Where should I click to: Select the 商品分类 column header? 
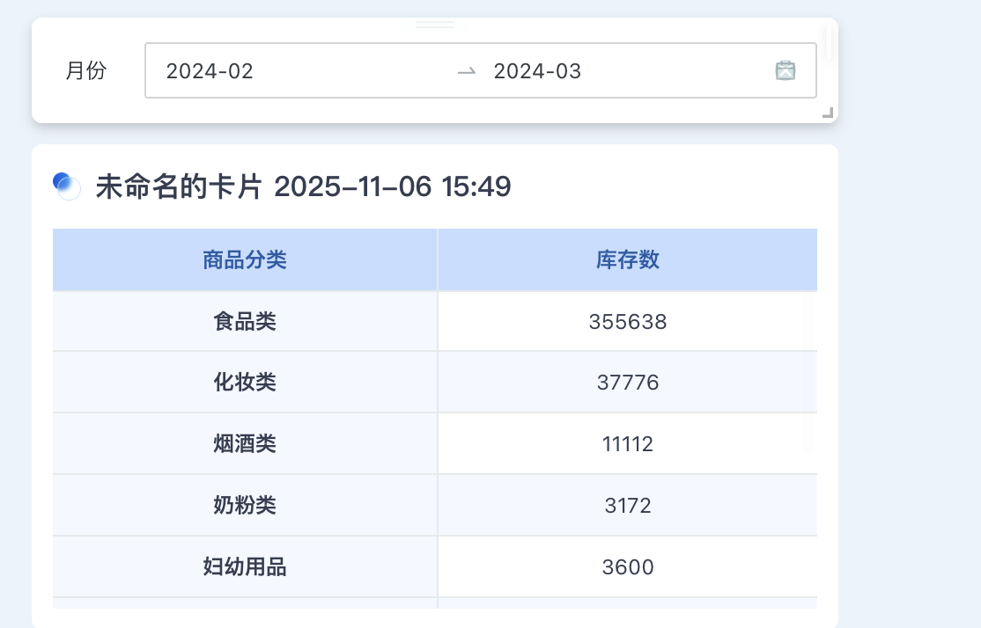[x=245, y=259]
